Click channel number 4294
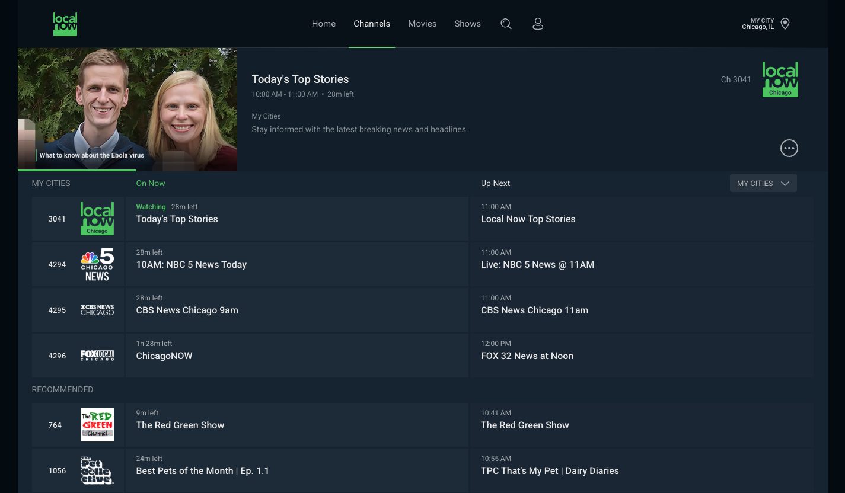This screenshot has height=493, width=845. [x=57, y=264]
